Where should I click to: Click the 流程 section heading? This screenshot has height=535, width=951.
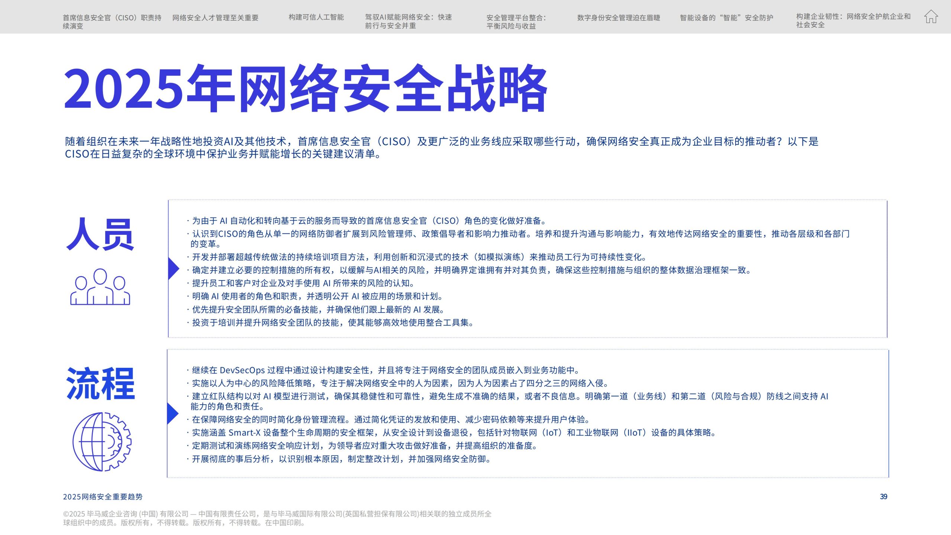click(100, 384)
